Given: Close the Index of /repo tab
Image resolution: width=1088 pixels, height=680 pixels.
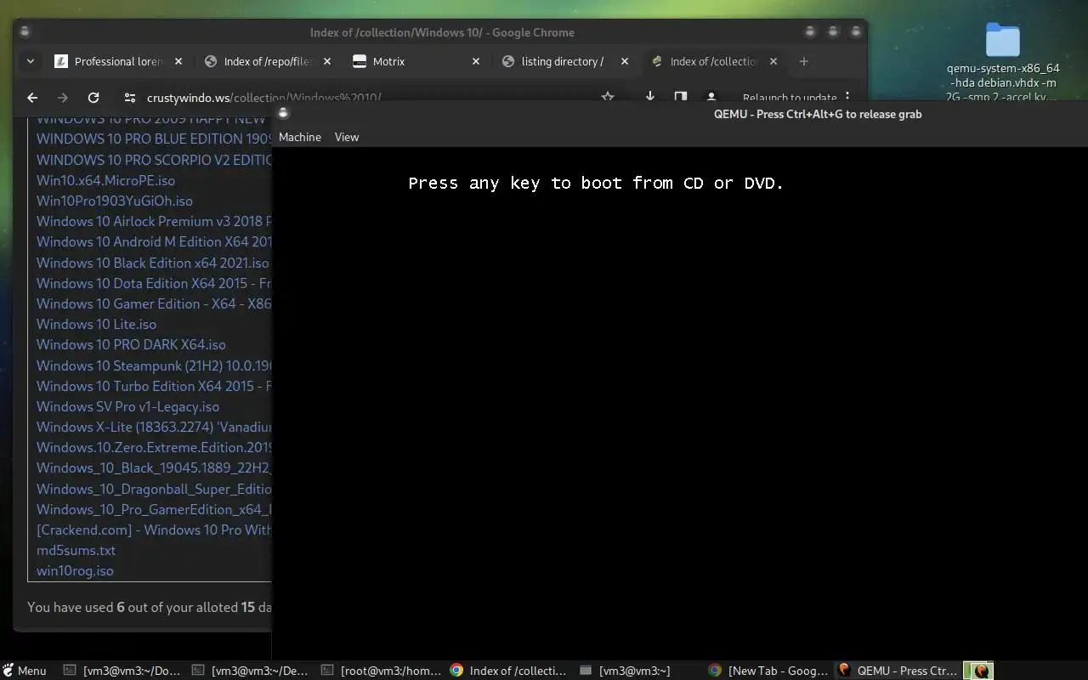Looking at the screenshot, I should [x=327, y=61].
